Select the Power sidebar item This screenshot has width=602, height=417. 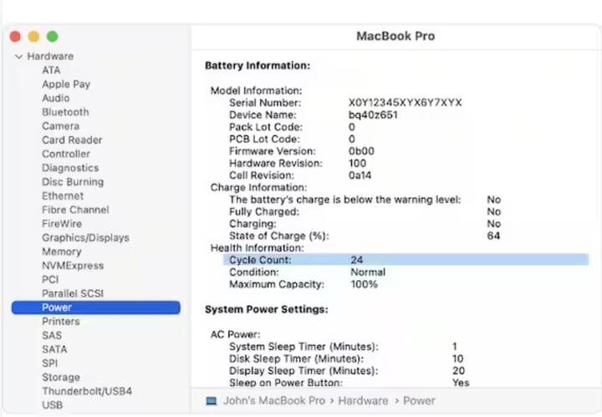click(x=57, y=308)
